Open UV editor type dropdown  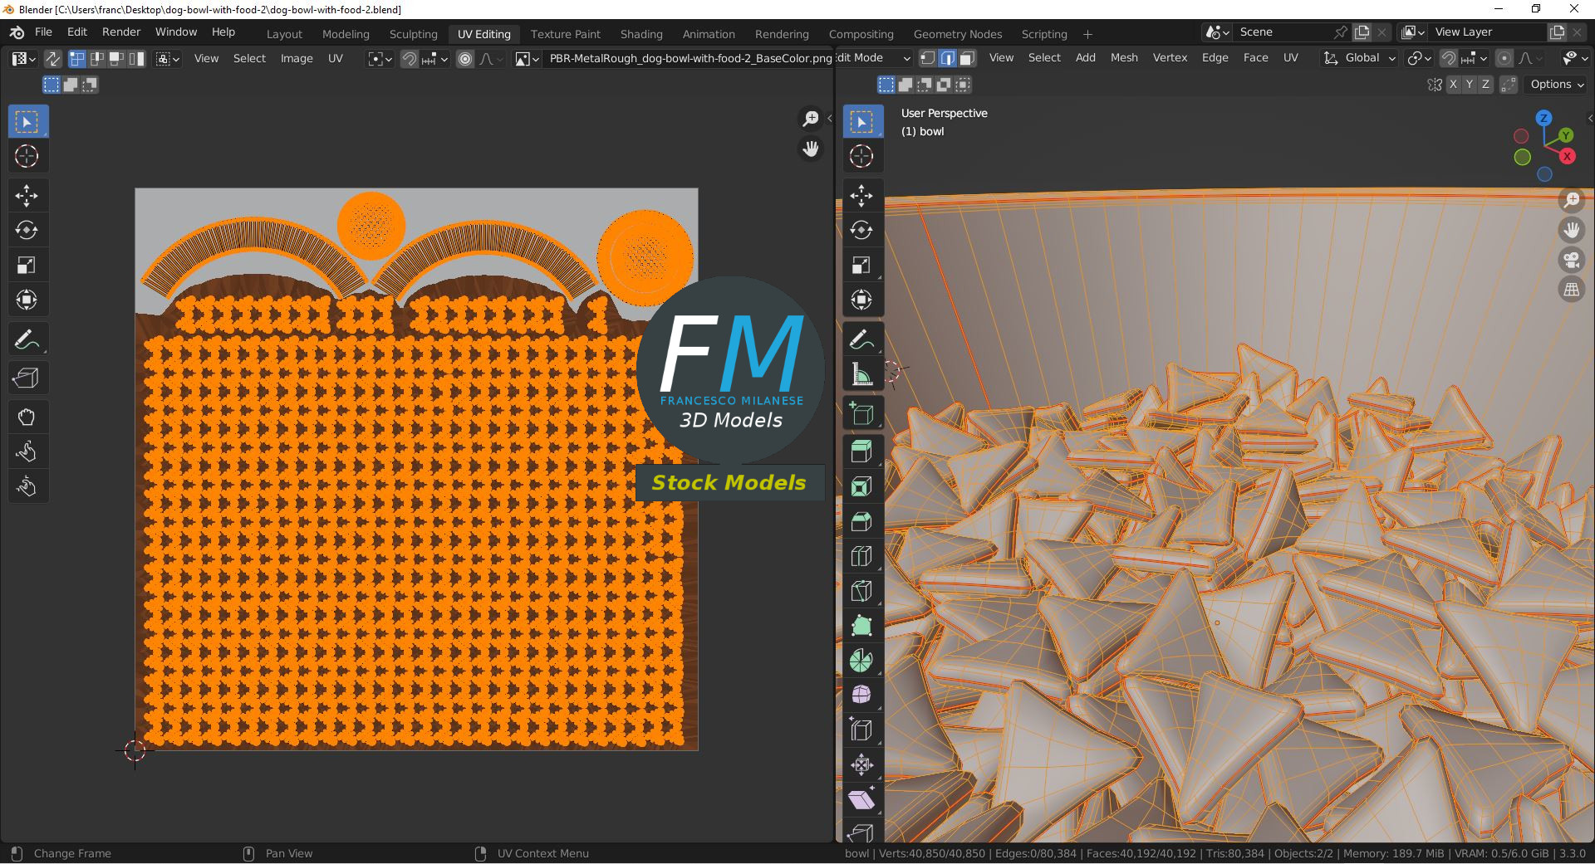(23, 59)
